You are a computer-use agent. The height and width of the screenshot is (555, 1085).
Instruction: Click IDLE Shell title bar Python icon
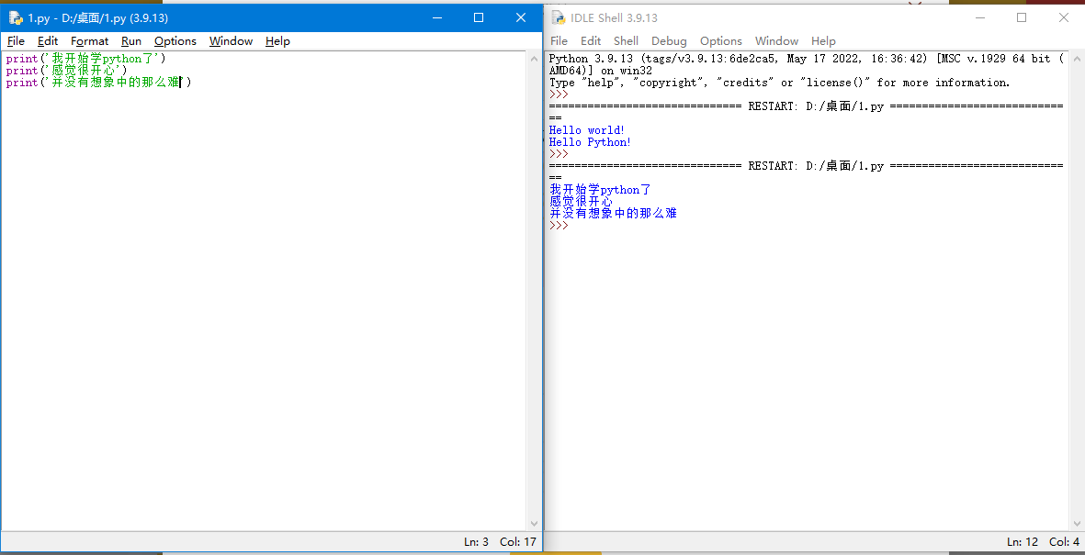click(559, 18)
